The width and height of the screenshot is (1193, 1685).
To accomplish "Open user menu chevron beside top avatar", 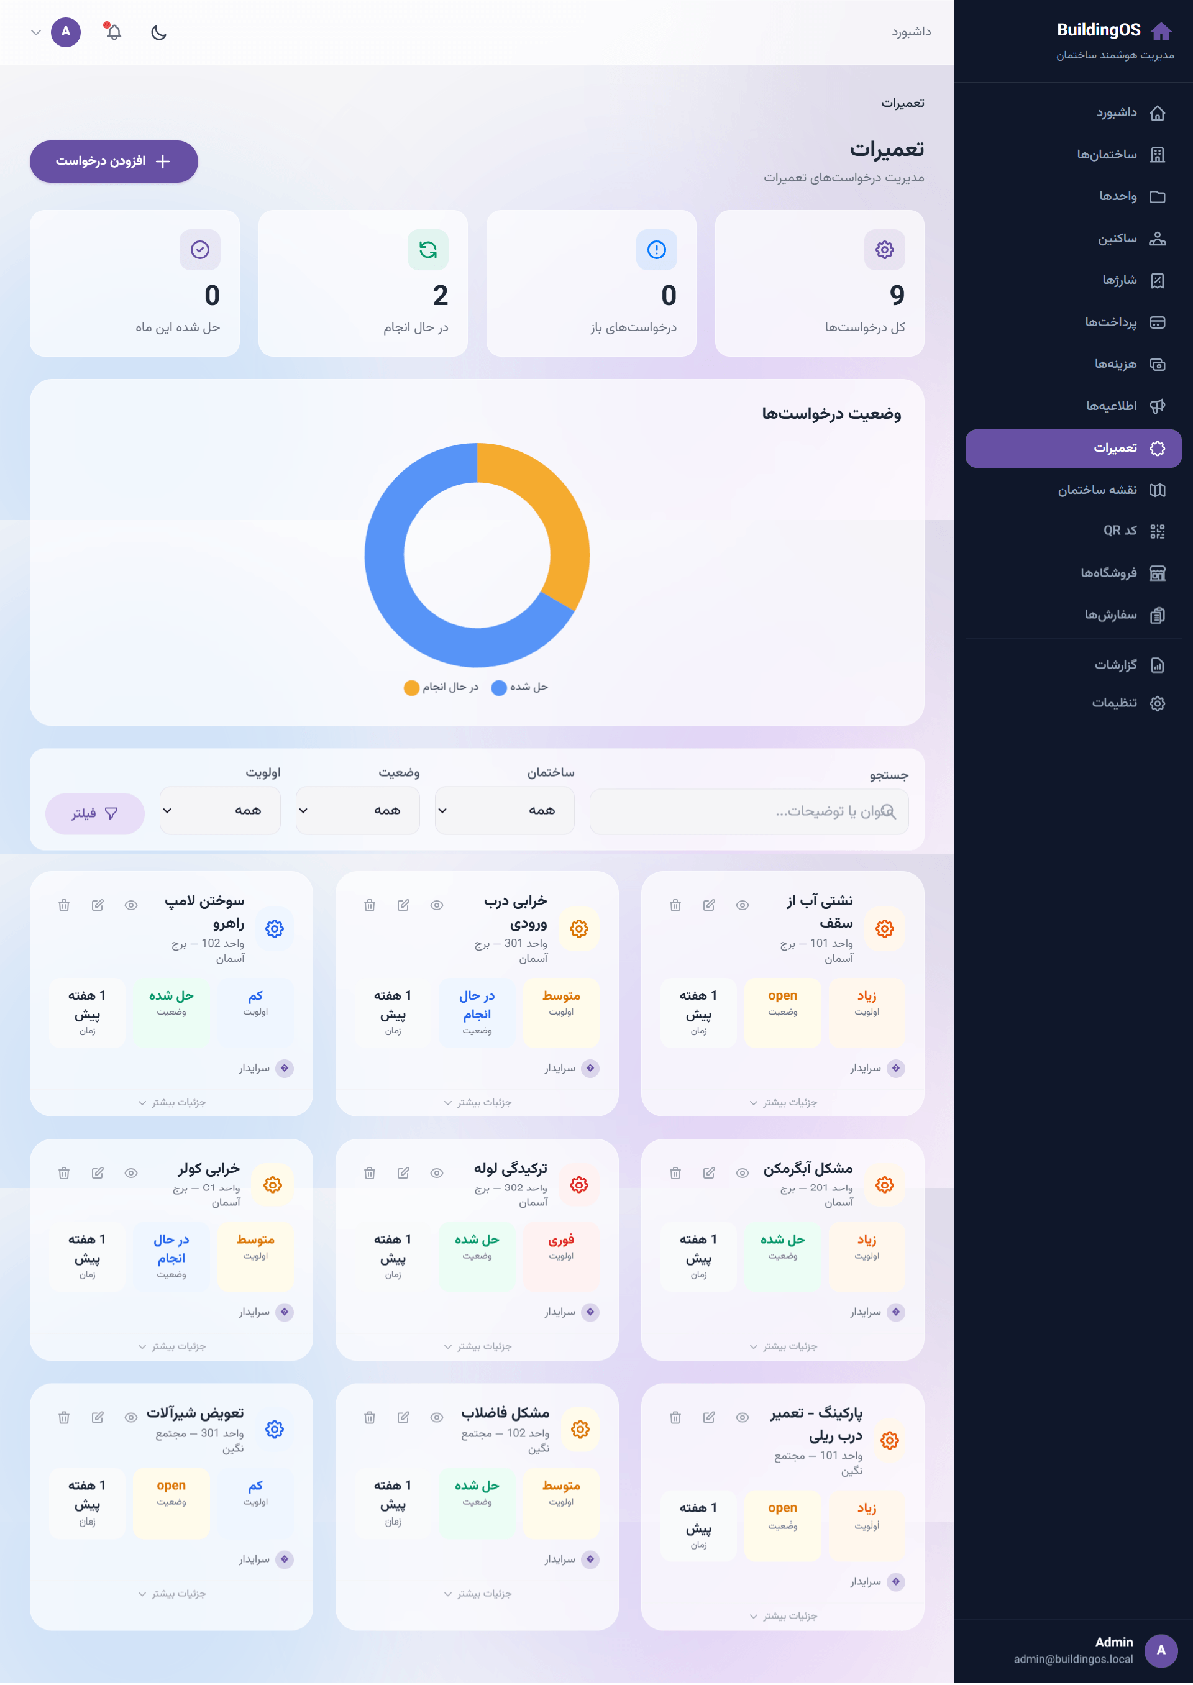I will pos(36,32).
